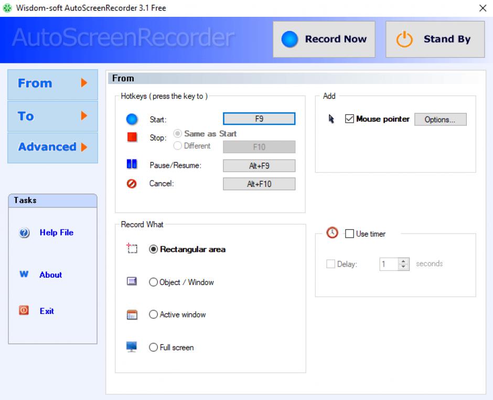Click the blue Pause/Resume bars icon
Screen dimensions: 493x400
click(x=132, y=164)
